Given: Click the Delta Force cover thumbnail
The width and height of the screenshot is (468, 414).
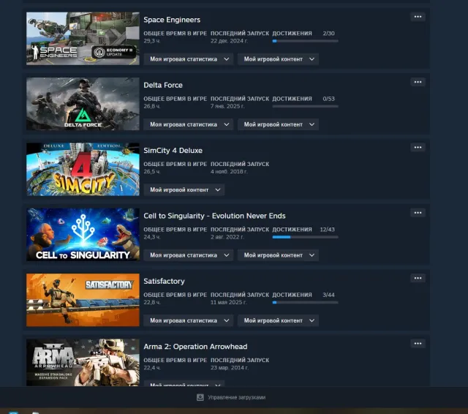Looking at the screenshot, I should 83,104.
